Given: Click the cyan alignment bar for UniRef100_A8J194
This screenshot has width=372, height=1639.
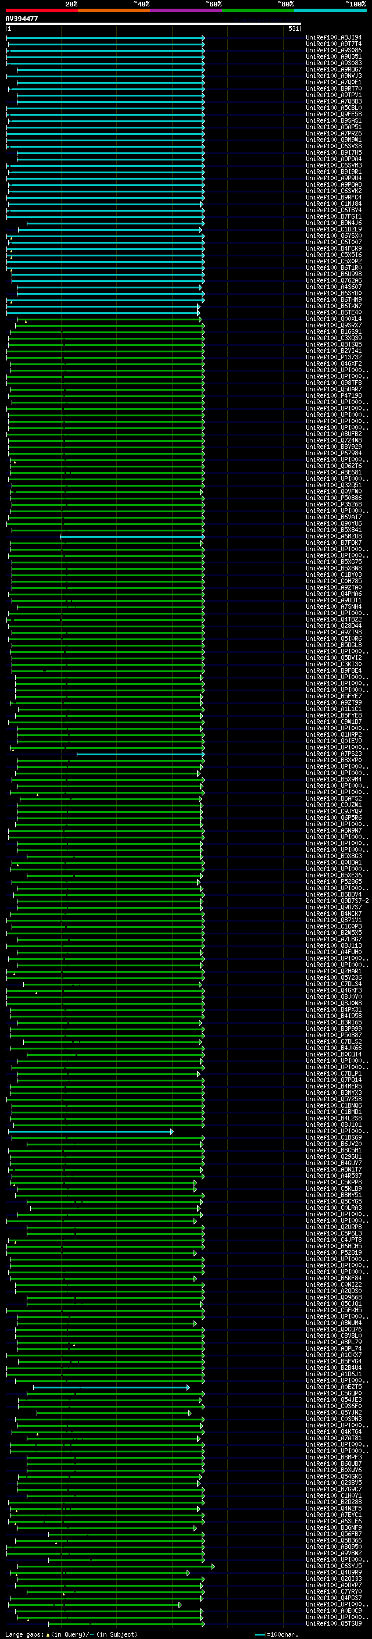Looking at the screenshot, I should pos(106,38).
